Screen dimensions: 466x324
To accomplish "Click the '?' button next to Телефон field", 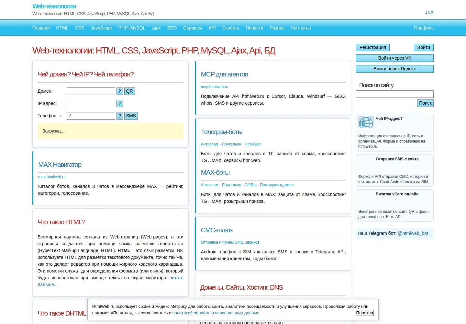I will (120, 116).
